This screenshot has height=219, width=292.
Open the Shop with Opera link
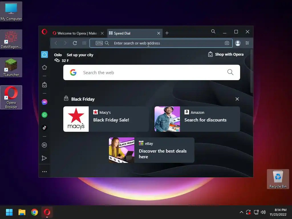coord(226,54)
